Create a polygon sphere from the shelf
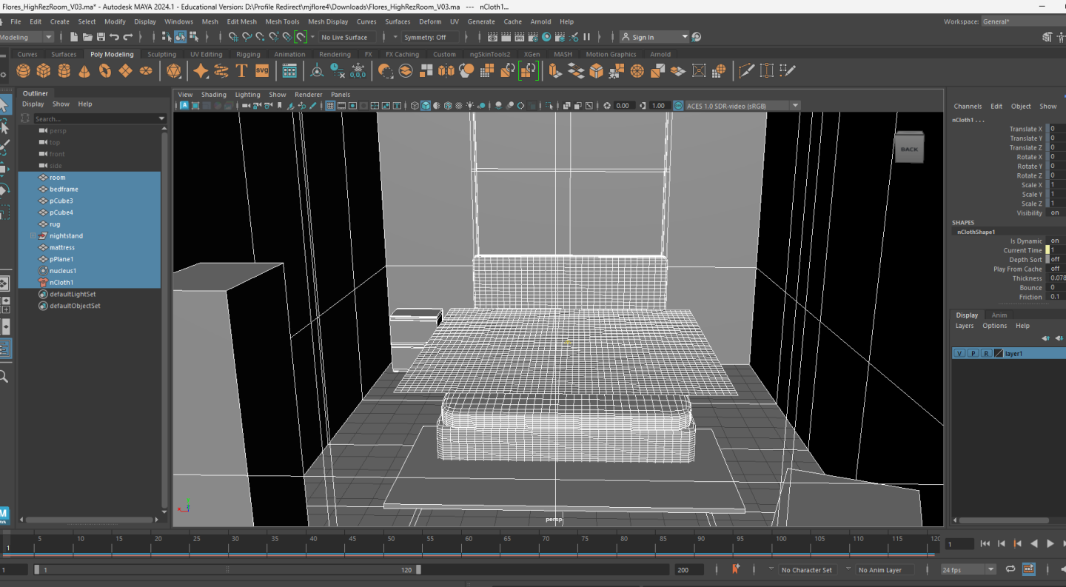 (x=23, y=71)
